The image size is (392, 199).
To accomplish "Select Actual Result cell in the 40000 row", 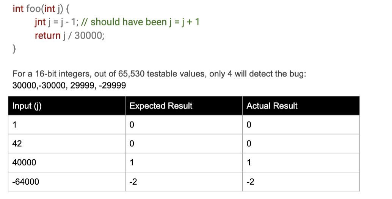I will click(301, 163).
